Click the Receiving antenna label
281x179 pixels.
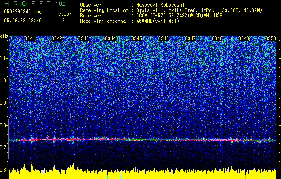coord(103,21)
